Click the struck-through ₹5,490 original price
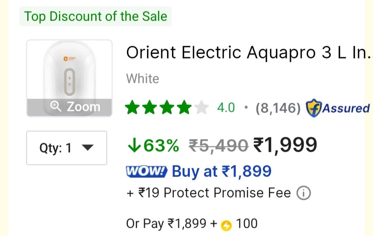Viewport: 373px width, 236px height. [218, 145]
